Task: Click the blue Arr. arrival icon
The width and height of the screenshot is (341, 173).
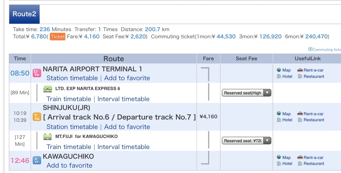Action: point(37,160)
